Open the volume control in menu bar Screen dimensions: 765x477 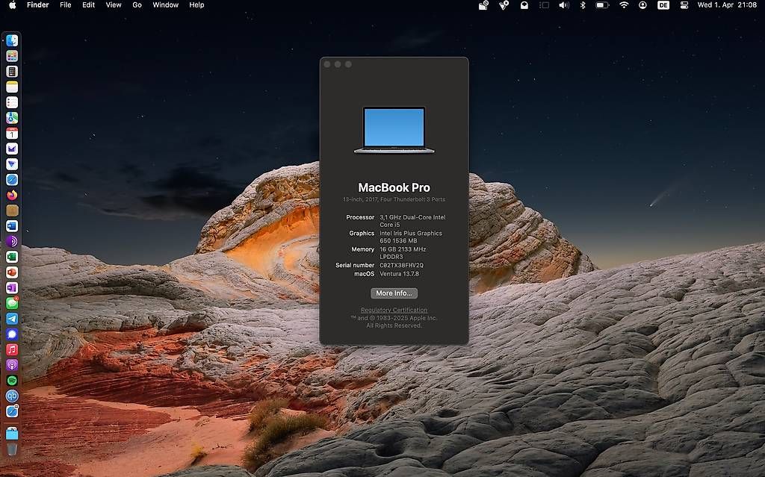pos(563,5)
